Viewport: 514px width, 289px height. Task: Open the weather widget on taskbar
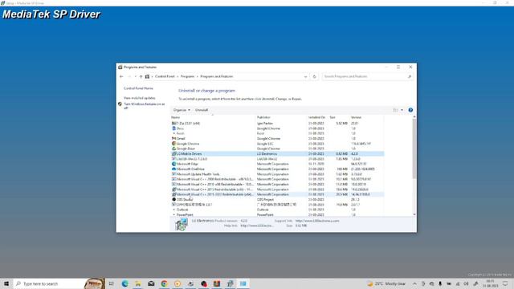pos(386,283)
